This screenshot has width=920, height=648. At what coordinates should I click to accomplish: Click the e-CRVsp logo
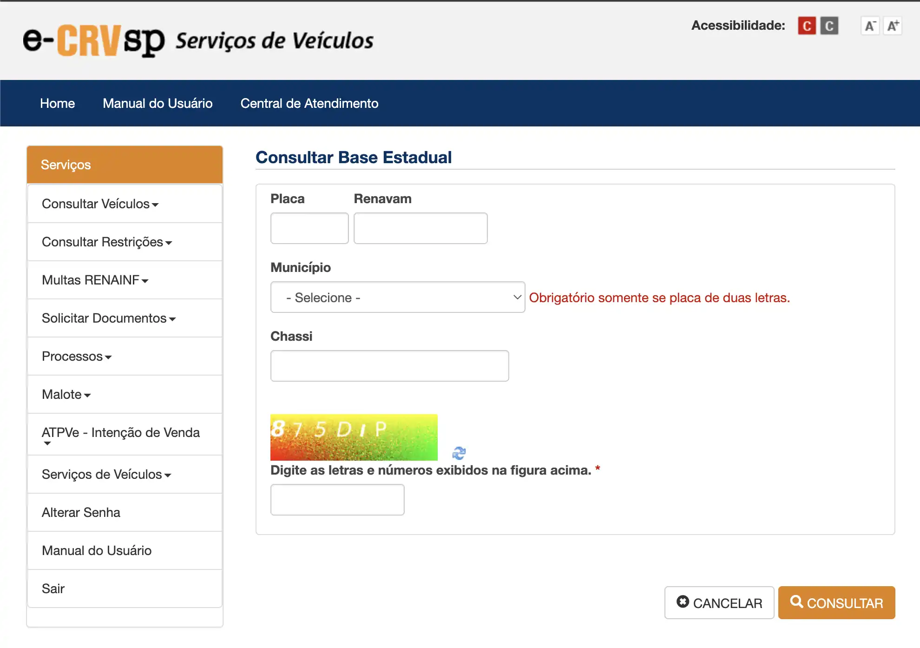point(94,41)
